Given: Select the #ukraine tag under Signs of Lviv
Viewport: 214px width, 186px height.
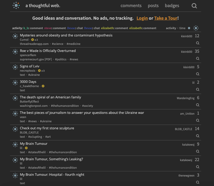Looking at the screenshot, I should 34,75.
